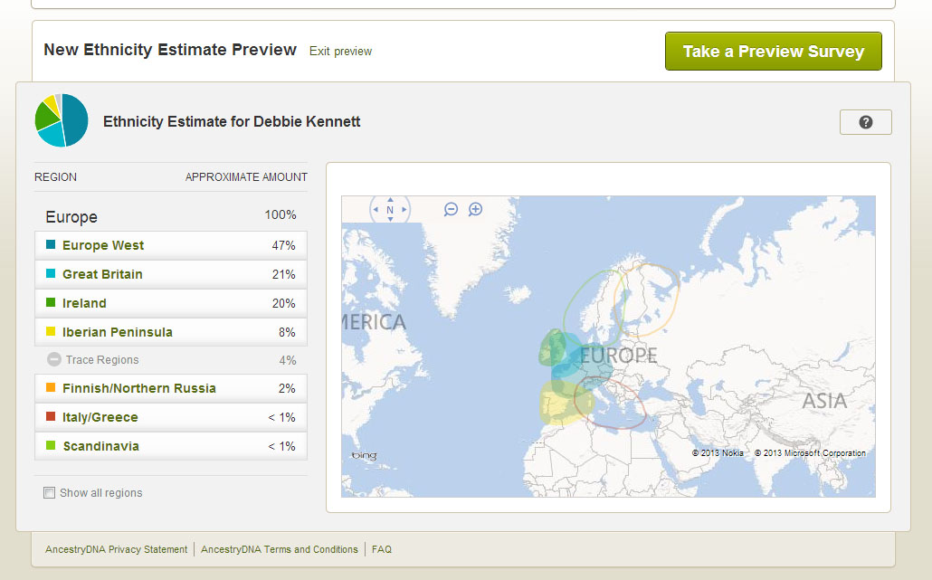Pan the map north using the compass arrow
The image size is (932, 580).
(390, 200)
